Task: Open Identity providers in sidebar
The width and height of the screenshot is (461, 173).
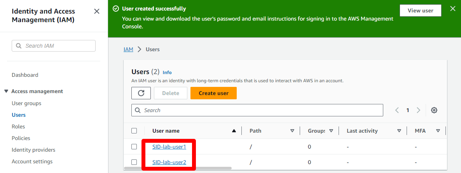Action: coord(33,150)
